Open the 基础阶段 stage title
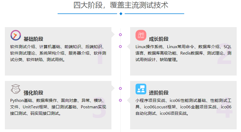Screen dimensions: 241x132 point(33,39)
